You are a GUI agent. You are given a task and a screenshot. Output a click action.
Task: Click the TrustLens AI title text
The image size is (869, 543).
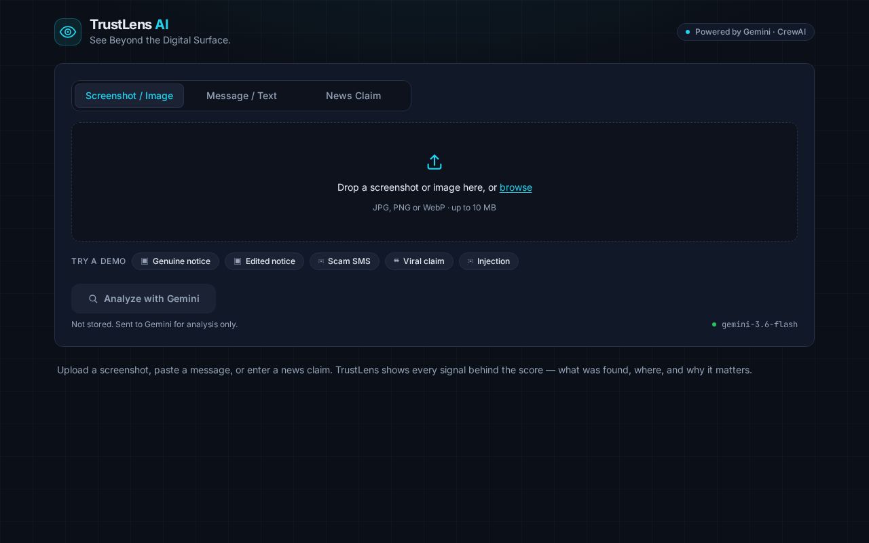(x=129, y=24)
